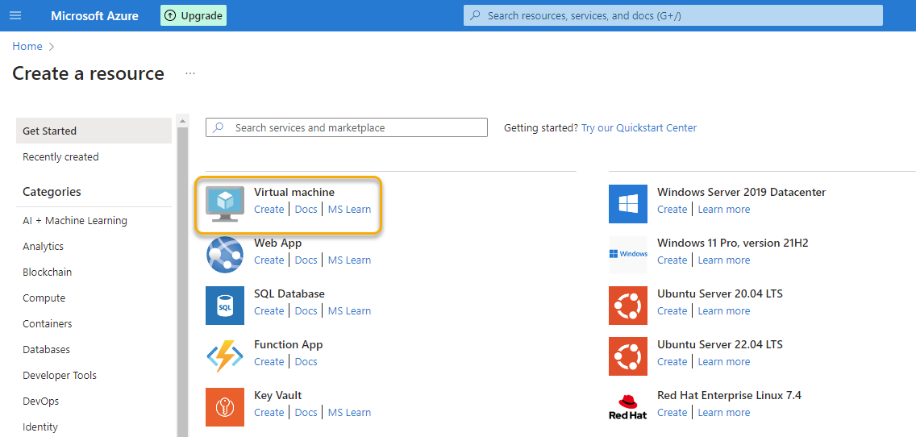Click the Function App lightning icon
916x437 pixels.
pos(225,356)
